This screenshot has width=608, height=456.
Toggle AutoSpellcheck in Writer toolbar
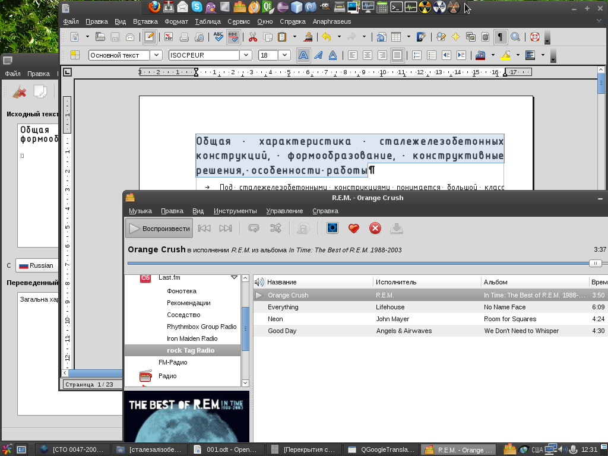click(233, 37)
